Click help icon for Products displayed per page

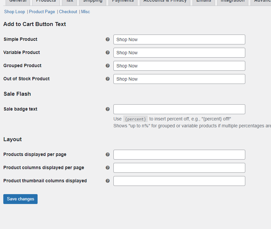[x=107, y=155]
